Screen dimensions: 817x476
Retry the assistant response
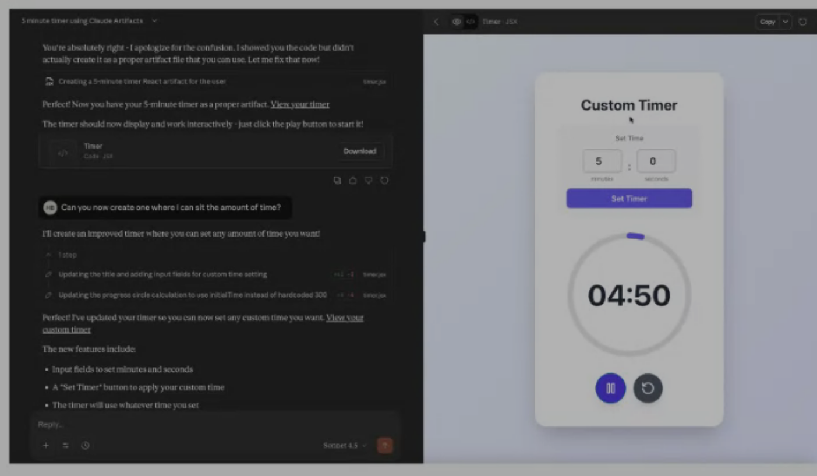point(384,181)
